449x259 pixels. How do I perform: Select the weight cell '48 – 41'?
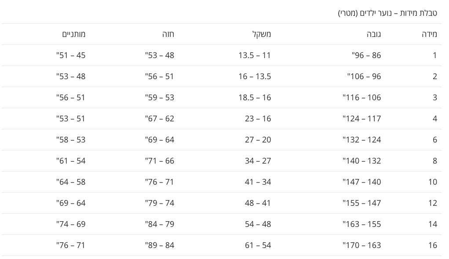[258, 203]
